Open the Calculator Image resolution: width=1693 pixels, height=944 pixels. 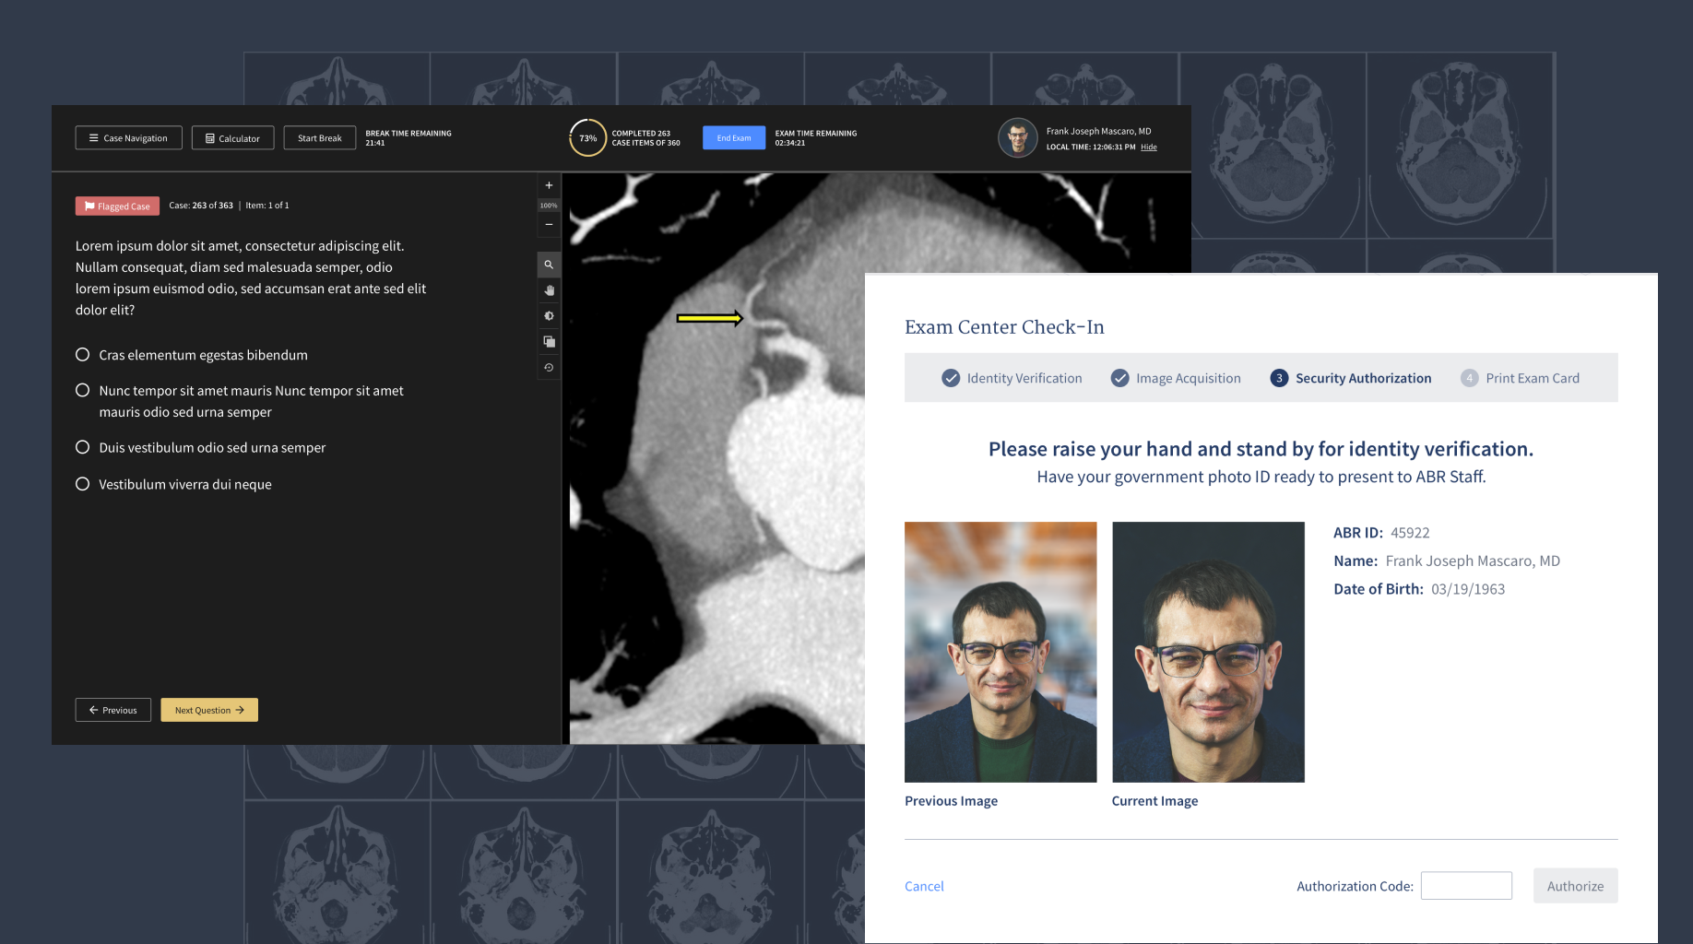[232, 138]
